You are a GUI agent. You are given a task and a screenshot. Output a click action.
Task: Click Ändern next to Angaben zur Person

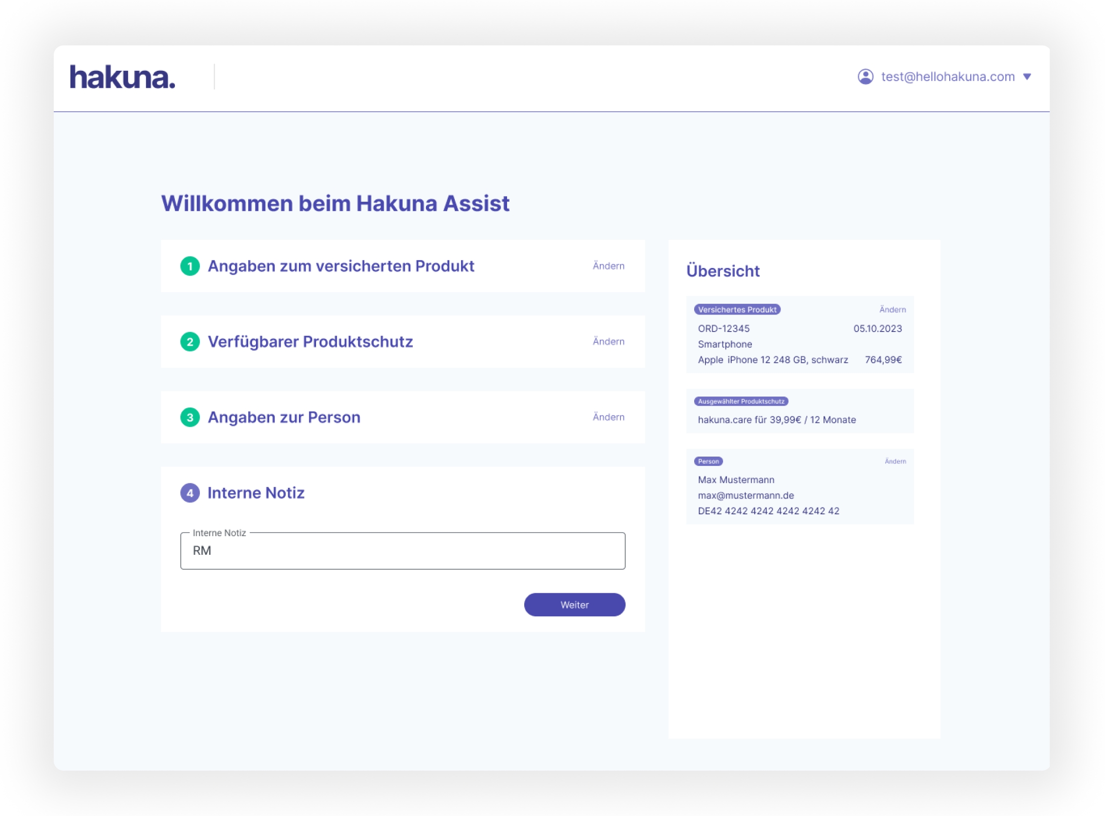click(608, 418)
